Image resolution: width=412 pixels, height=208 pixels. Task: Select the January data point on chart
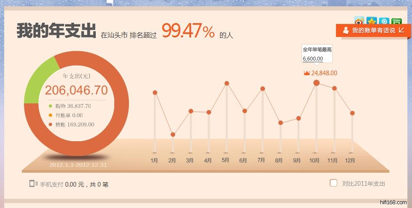[x=155, y=92]
